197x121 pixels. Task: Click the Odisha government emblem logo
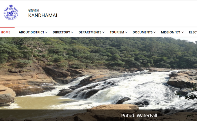pyautogui.click(x=11, y=12)
